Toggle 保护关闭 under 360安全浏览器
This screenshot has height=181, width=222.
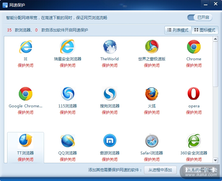[x=194, y=159]
